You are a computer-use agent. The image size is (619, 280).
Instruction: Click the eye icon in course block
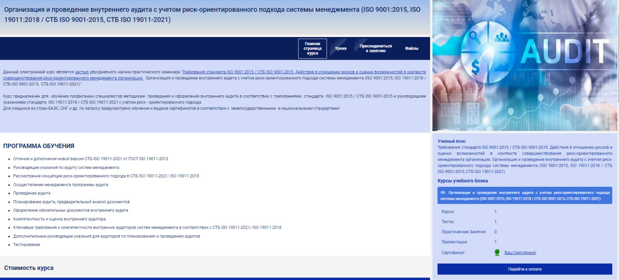point(443,192)
